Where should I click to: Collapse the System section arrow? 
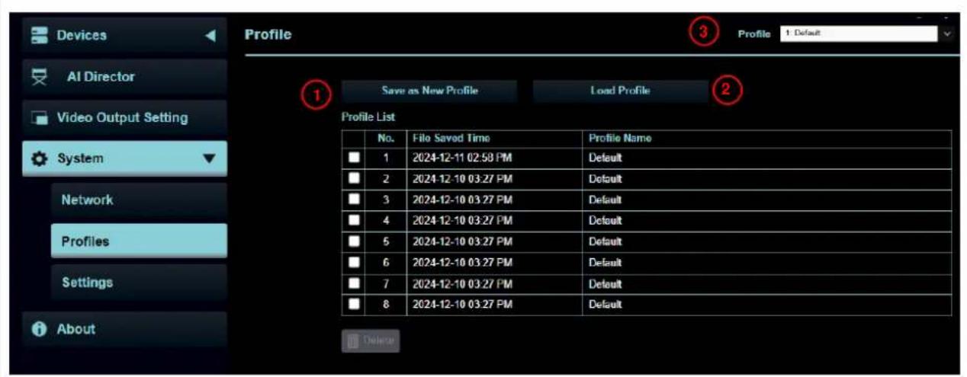pyautogui.click(x=210, y=159)
